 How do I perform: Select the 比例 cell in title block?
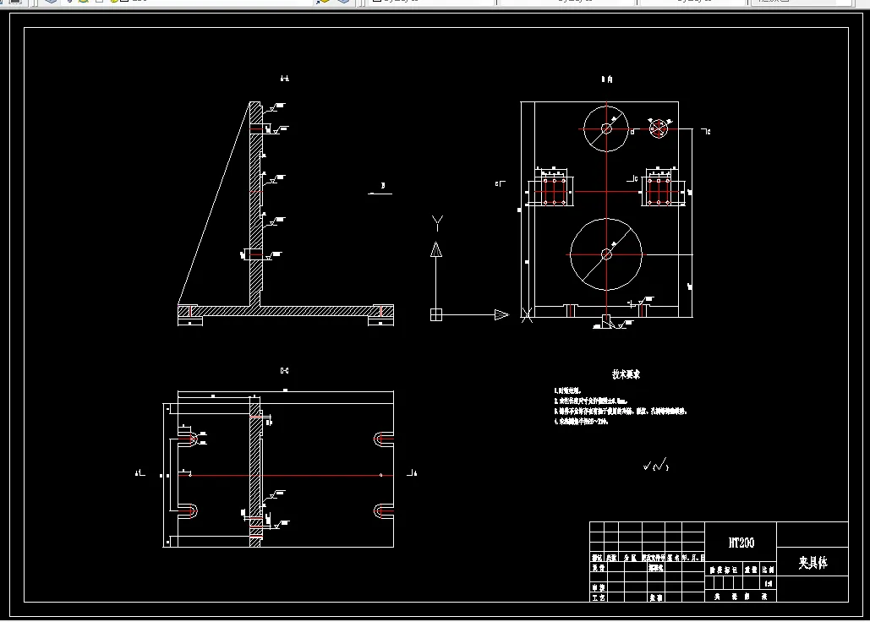click(768, 570)
